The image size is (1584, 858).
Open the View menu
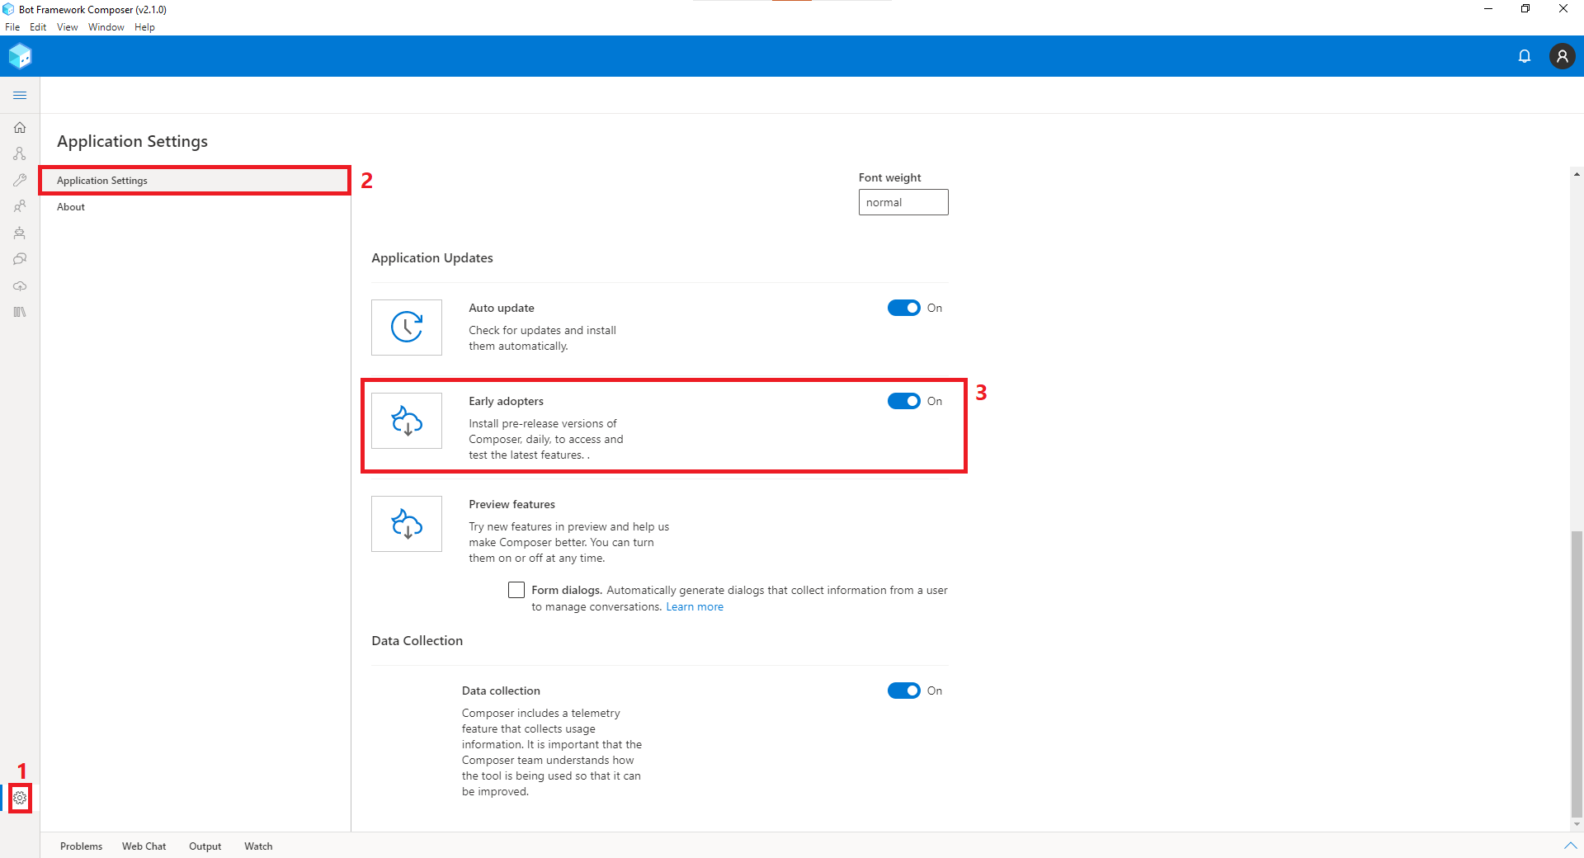point(68,27)
